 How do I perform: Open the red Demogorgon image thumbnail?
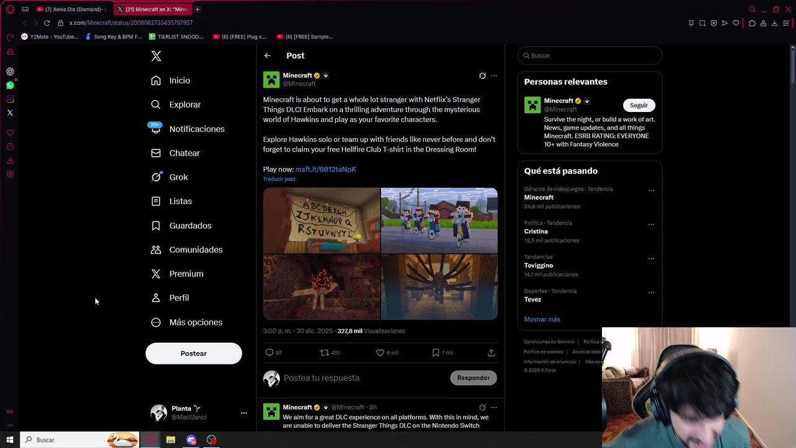pos(322,287)
